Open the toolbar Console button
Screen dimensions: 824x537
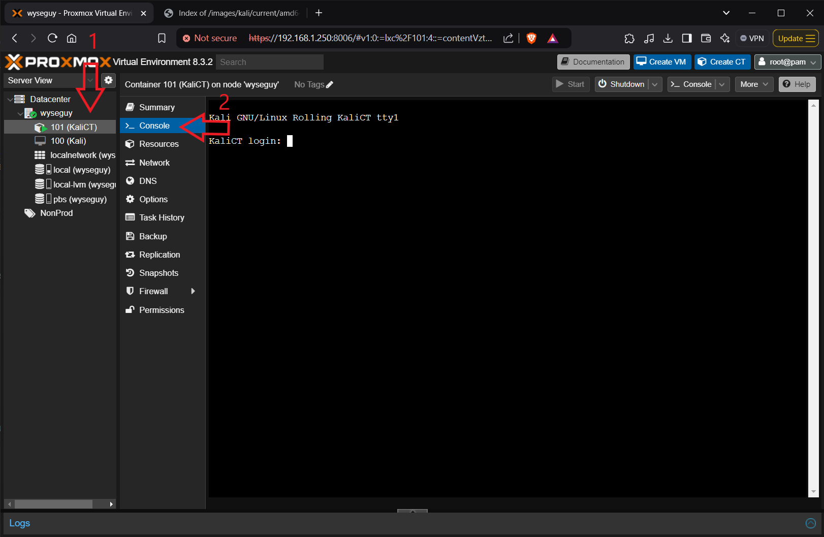tap(691, 84)
